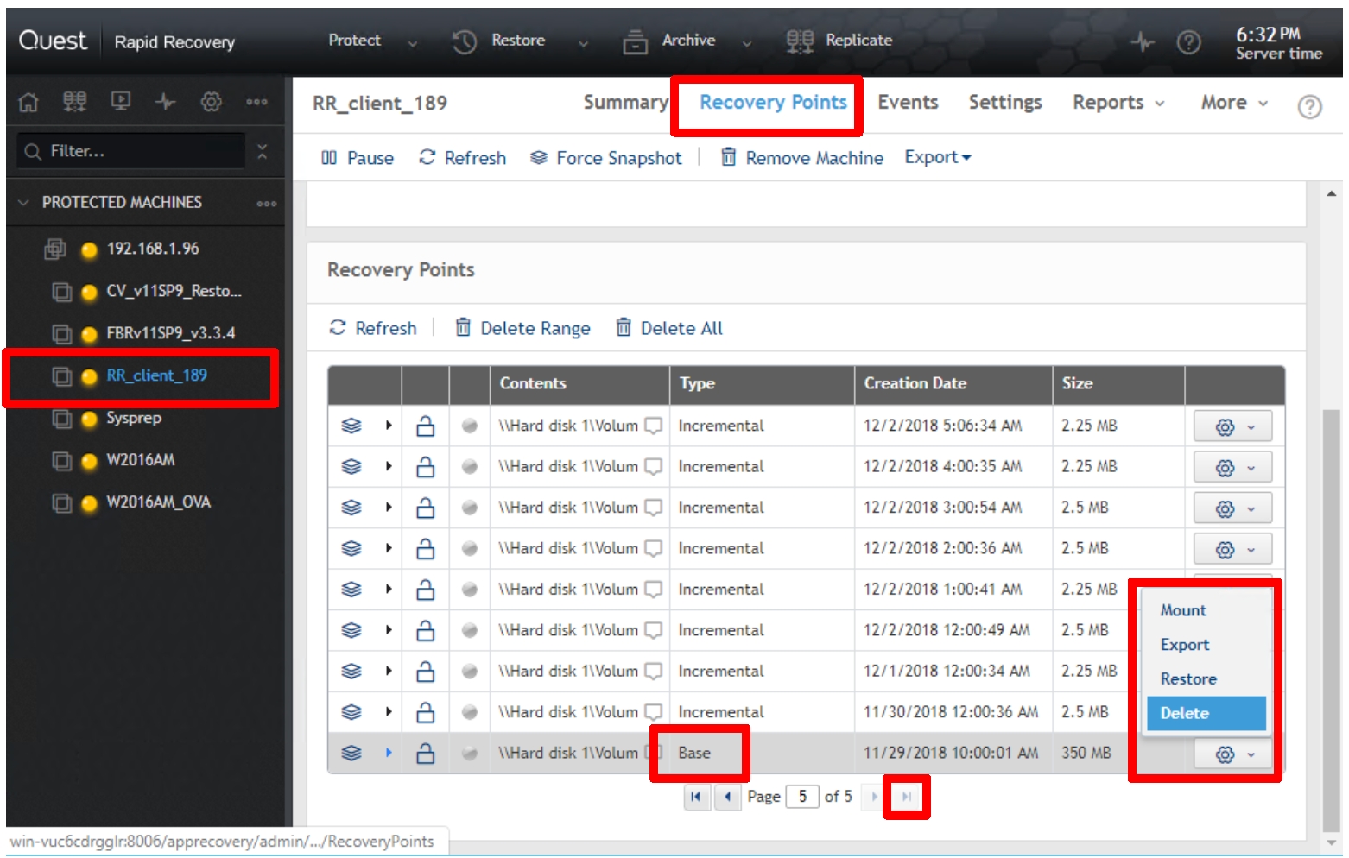Open gear actions menu on 3:00:54 AM row
This screenshot has height=858, width=1349.
coord(1233,509)
